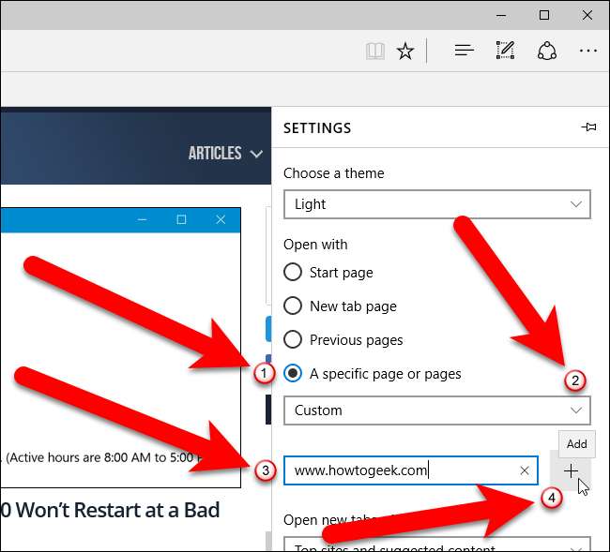610x552 pixels.
Task: Click the SETTINGS heading text
Action: [x=317, y=128]
